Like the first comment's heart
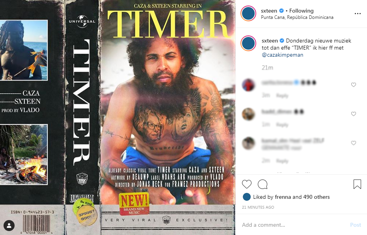367x235 pixels. click(x=354, y=85)
